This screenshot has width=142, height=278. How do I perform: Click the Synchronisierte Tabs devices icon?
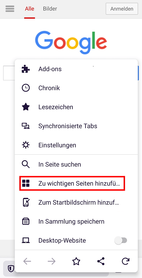pos(26,126)
